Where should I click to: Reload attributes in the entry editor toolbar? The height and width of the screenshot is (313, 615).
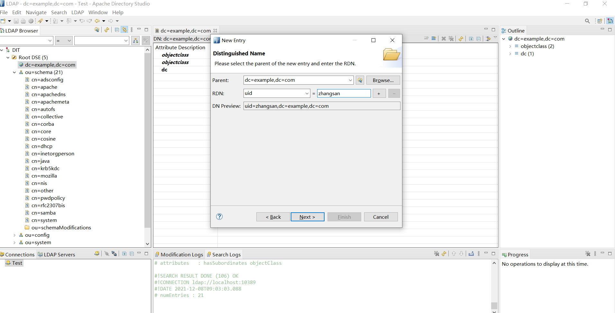(461, 39)
